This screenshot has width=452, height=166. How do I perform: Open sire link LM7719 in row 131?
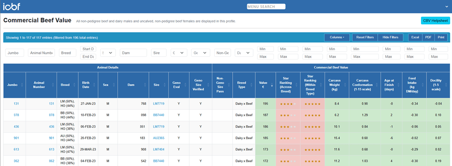coord(159,104)
